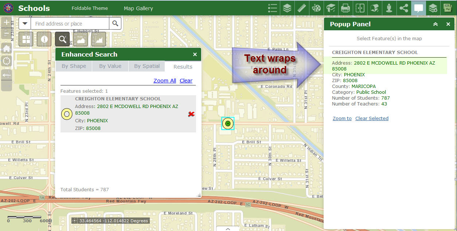This screenshot has width=457, height=231.
Task: Open the Print widget
Action: click(x=345, y=8)
